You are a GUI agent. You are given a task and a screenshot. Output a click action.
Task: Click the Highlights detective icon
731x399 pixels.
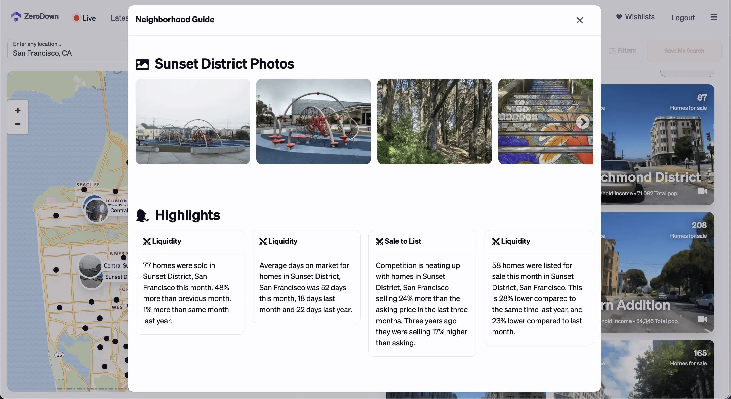pyautogui.click(x=142, y=216)
